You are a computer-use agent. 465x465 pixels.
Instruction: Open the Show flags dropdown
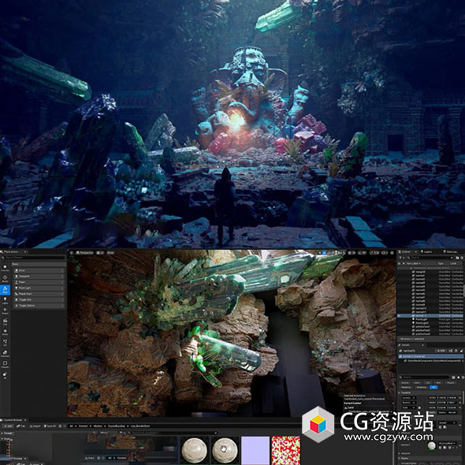point(110,253)
